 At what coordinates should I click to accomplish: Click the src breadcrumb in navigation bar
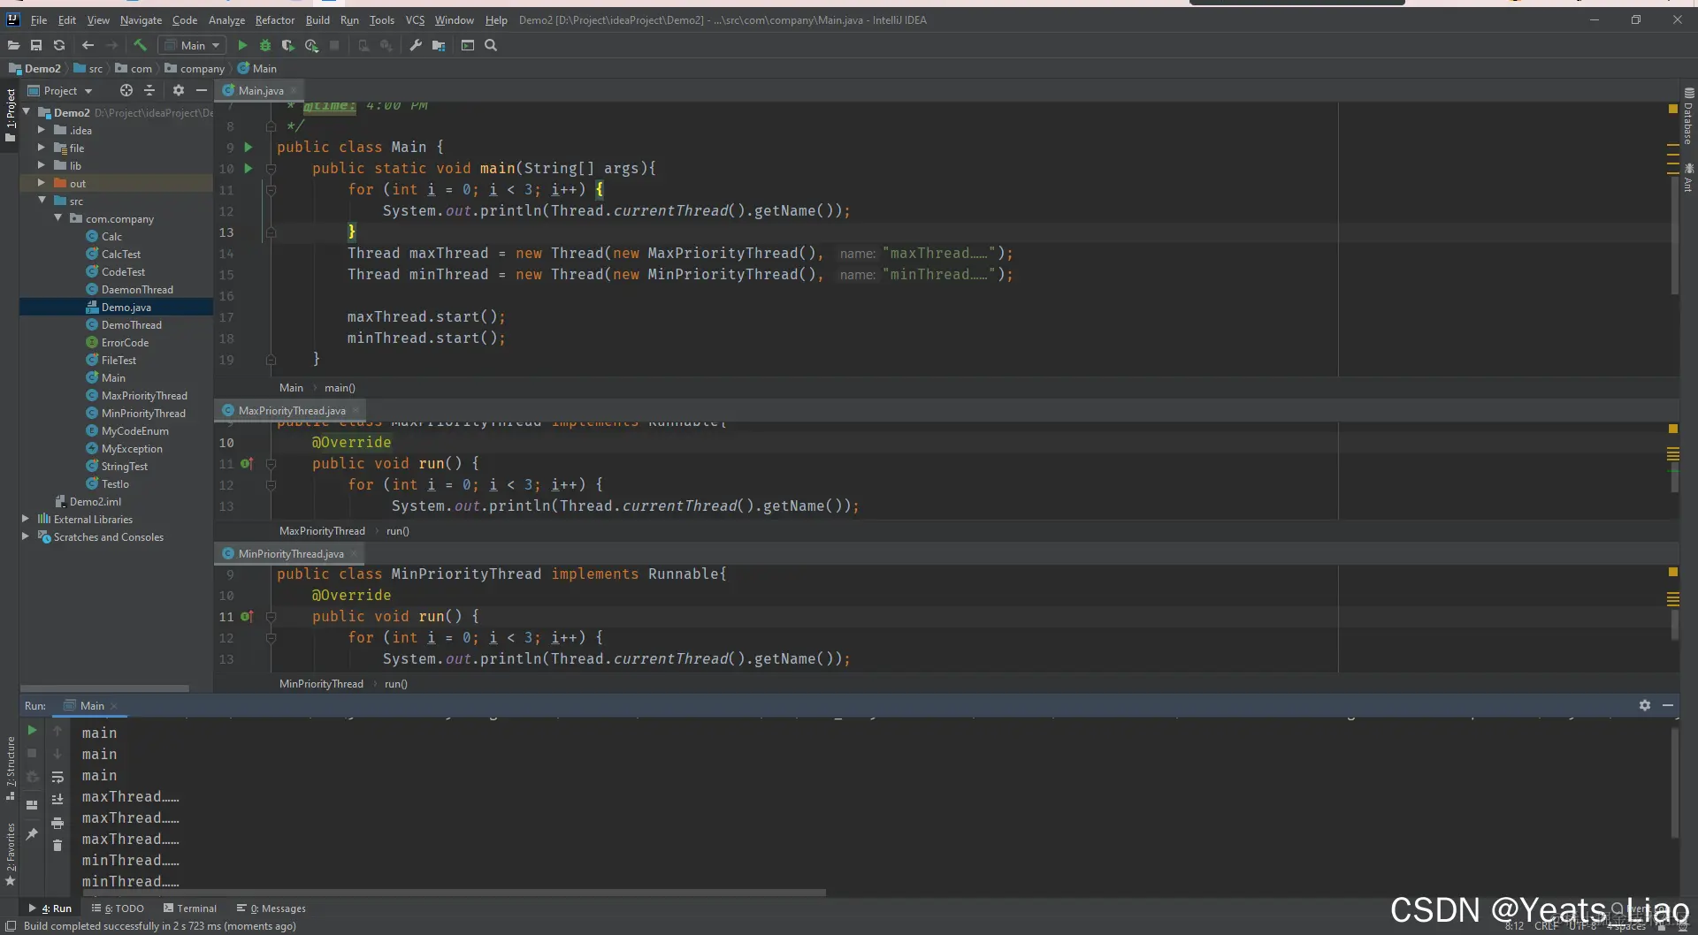(88, 68)
